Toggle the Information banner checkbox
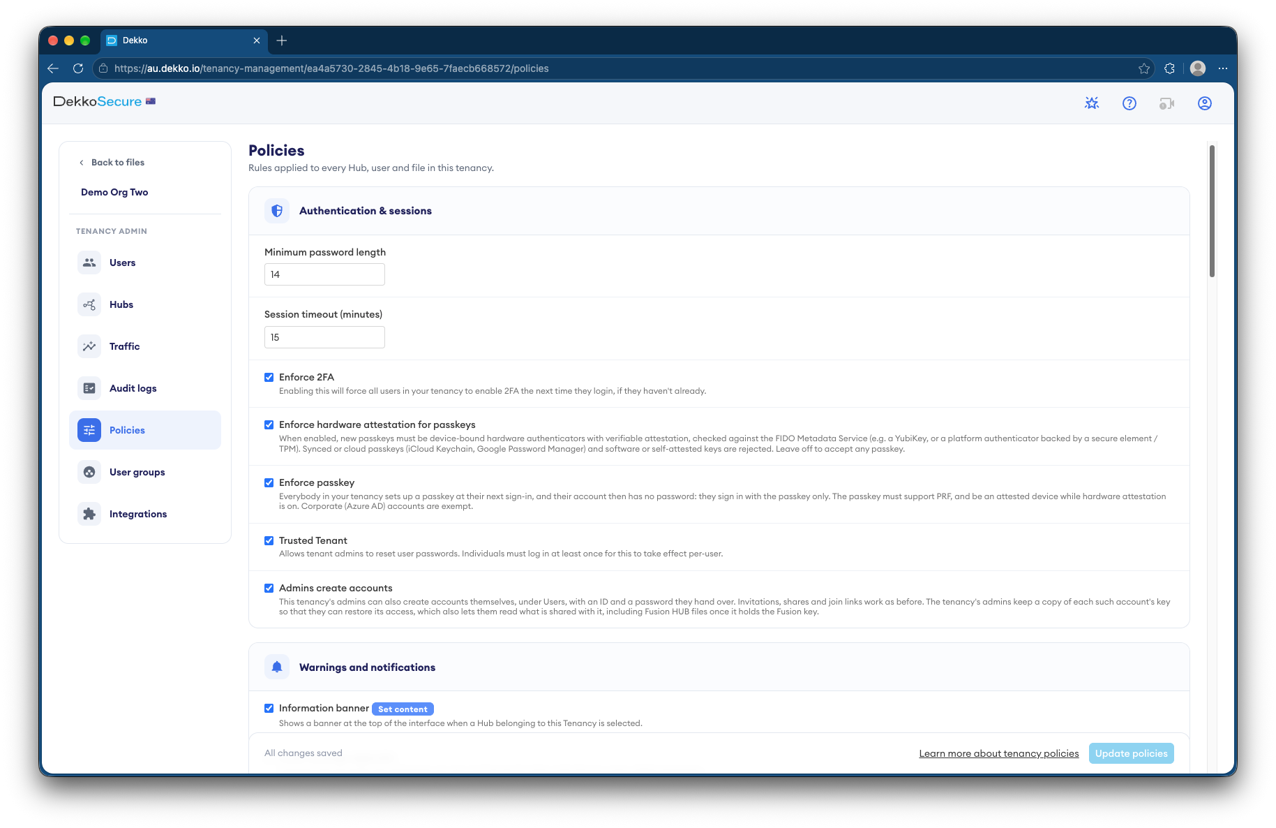This screenshot has height=828, width=1276. [269, 709]
